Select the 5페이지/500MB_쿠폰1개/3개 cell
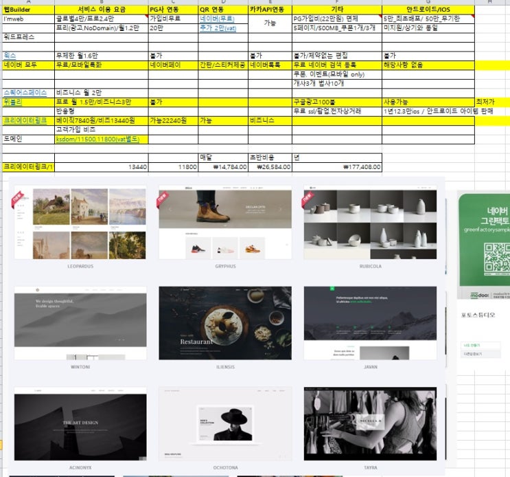Viewport: 510px width, 477px height. [x=337, y=28]
